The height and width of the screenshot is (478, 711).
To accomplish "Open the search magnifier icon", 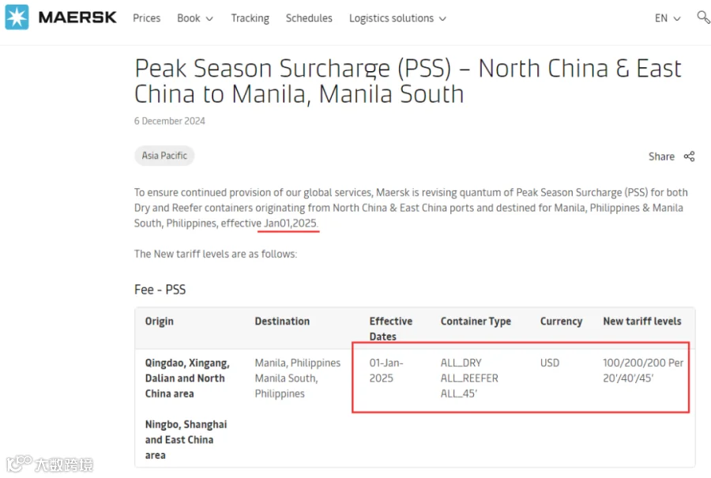I will click(x=703, y=17).
